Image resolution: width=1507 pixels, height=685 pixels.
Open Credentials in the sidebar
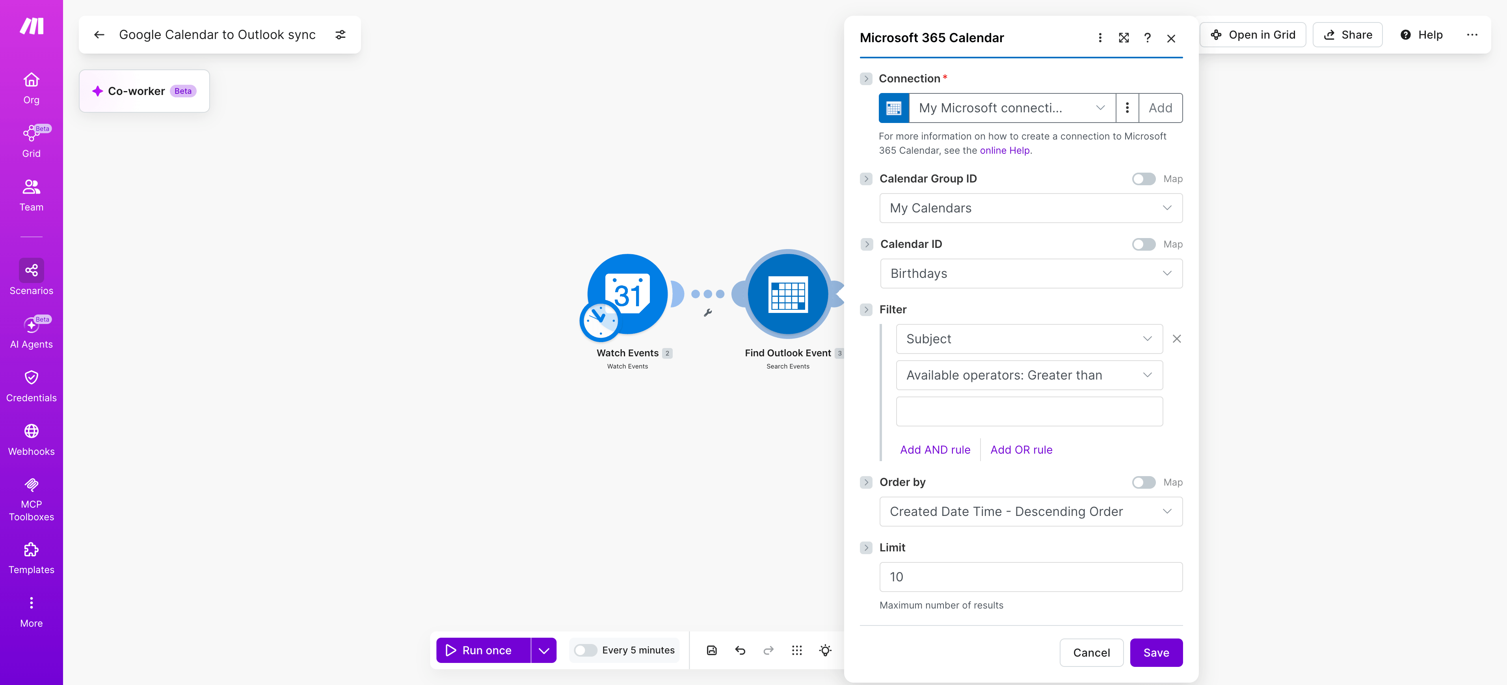coord(31,386)
